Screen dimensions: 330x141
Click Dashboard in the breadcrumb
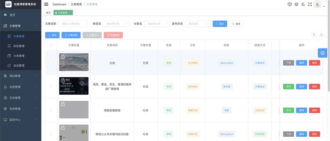pos(59,4)
